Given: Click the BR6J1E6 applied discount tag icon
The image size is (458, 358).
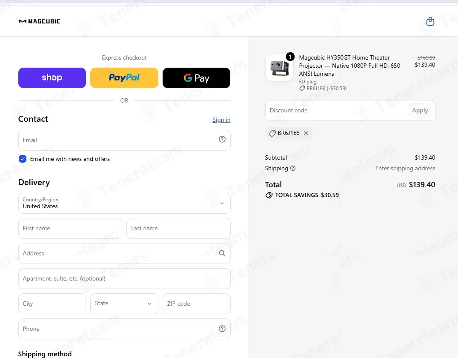Looking at the screenshot, I should tap(272, 133).
